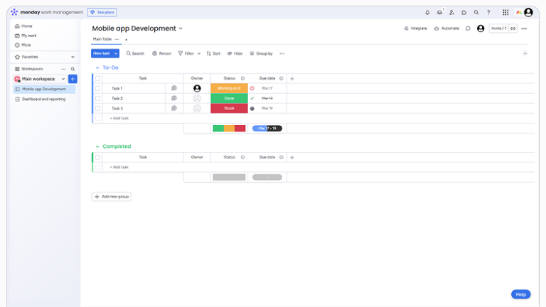Click the blue plus button beside Main workspace
The image size is (546, 307).
pos(73,79)
